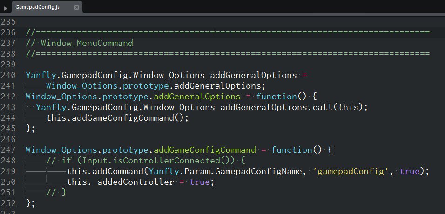Click 'addGeneralOptions;' on line 241

[220, 86]
